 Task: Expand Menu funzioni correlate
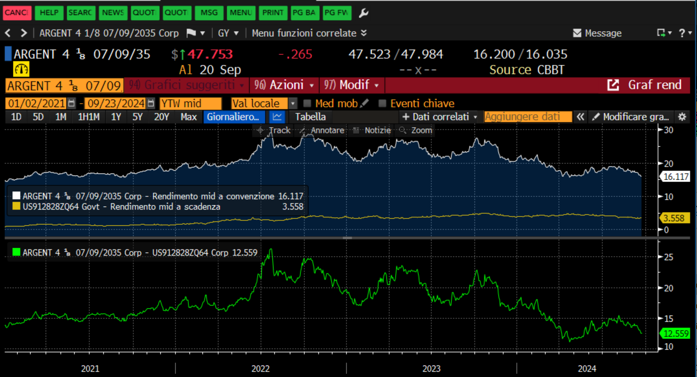309,33
